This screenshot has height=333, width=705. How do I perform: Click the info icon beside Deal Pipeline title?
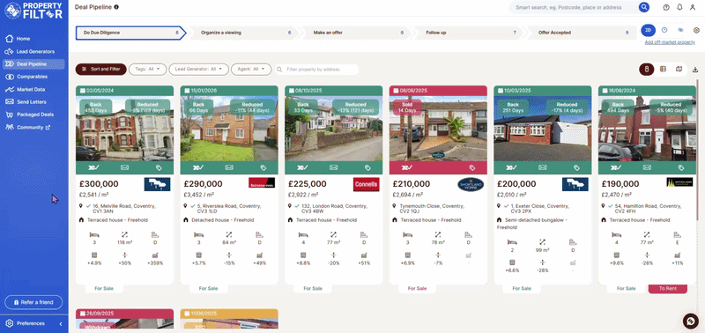[x=116, y=7]
